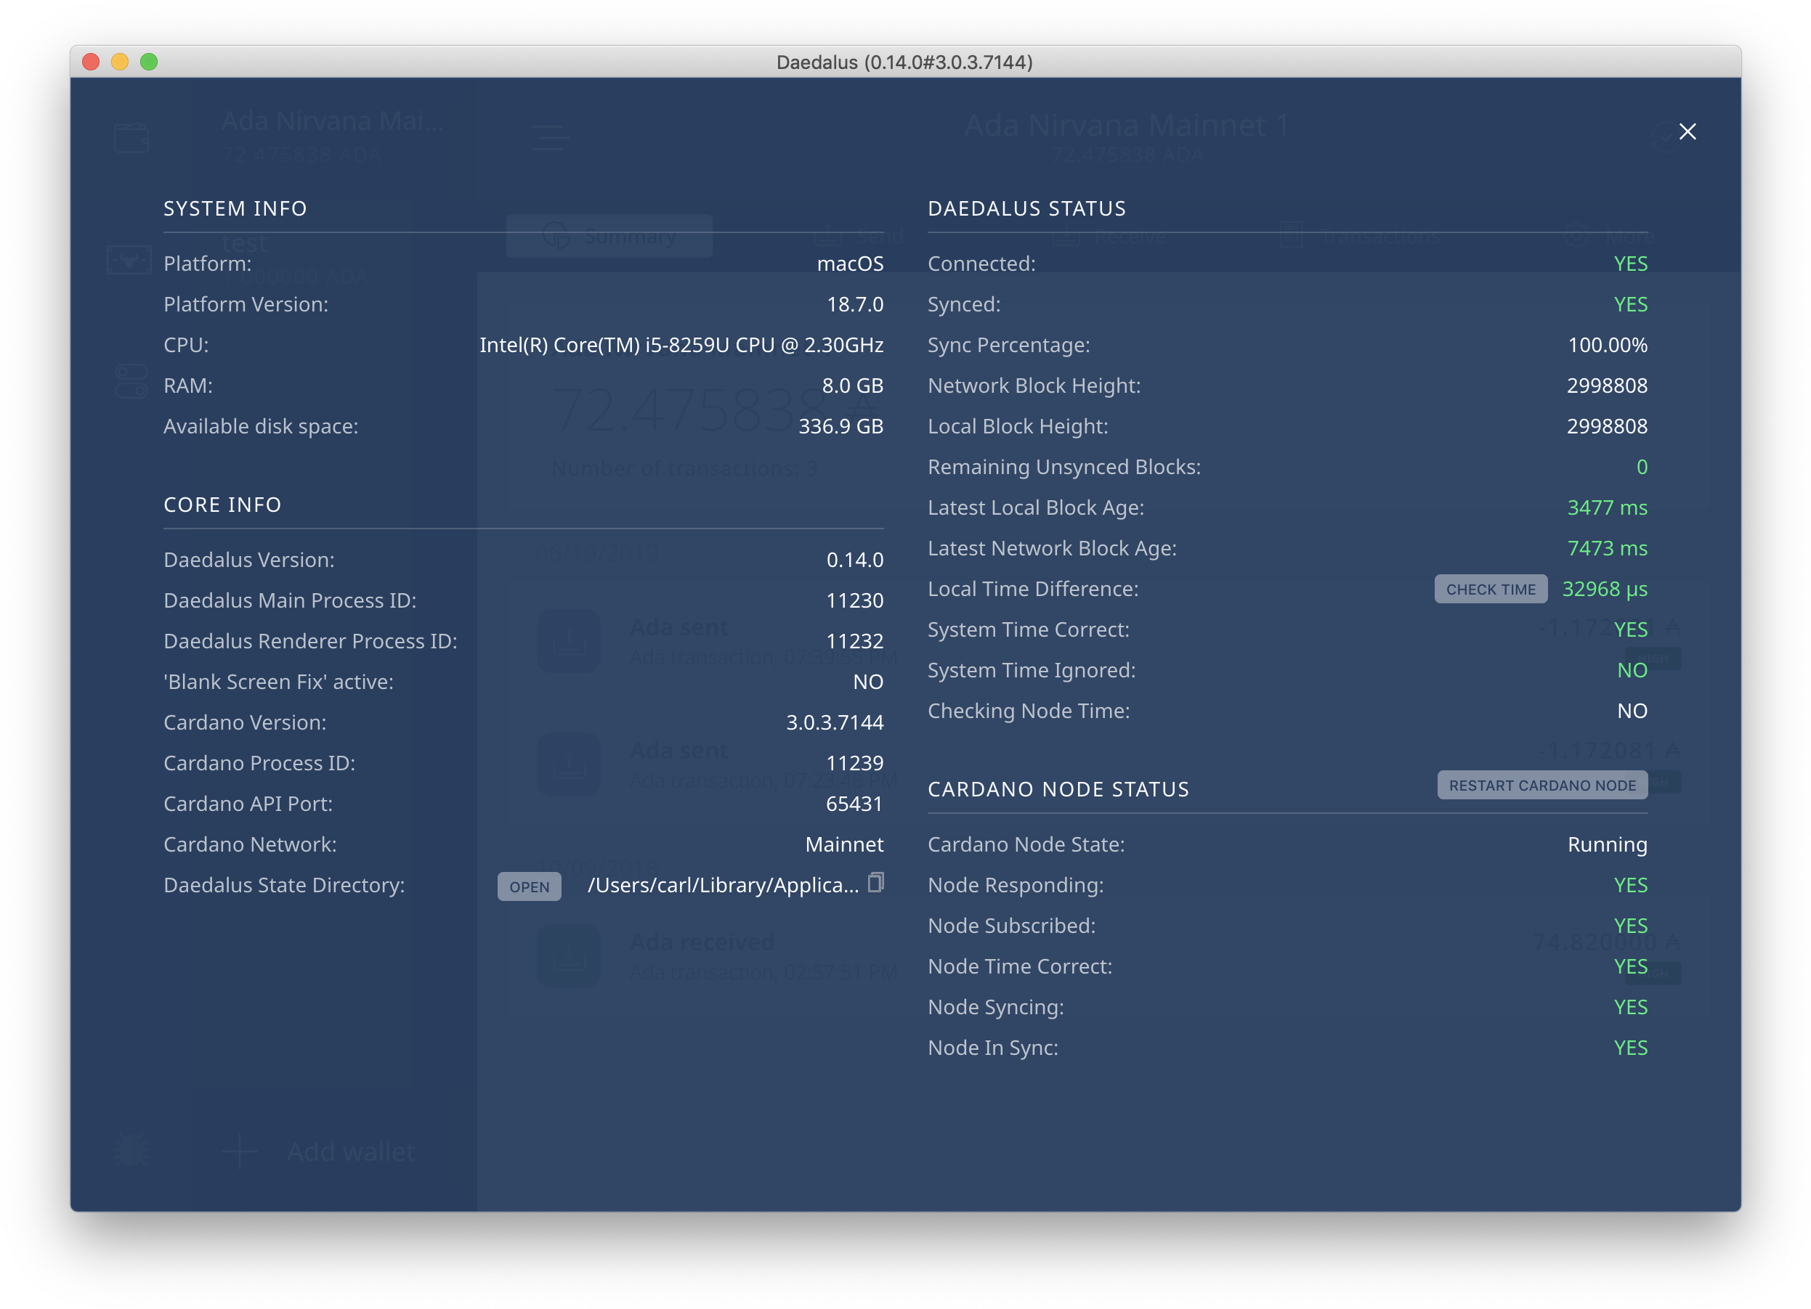
Task: Click the Cardano Version value 3.0.3.7144
Action: coord(835,722)
